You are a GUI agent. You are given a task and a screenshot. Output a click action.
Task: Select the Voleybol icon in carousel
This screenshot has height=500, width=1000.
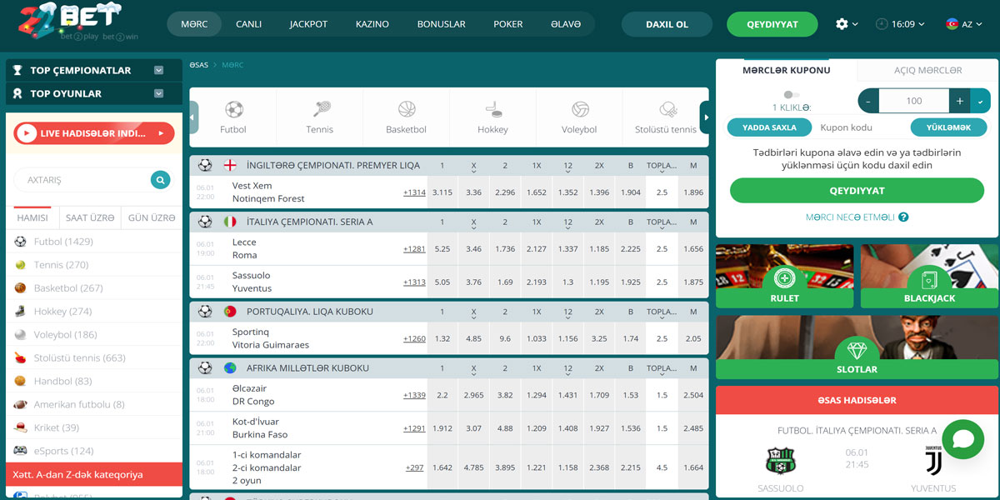[x=580, y=109]
